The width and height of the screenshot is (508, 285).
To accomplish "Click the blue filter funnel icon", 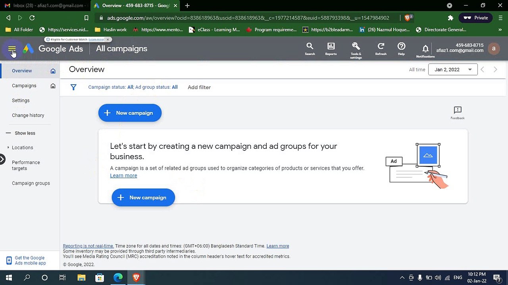I will pyautogui.click(x=73, y=87).
